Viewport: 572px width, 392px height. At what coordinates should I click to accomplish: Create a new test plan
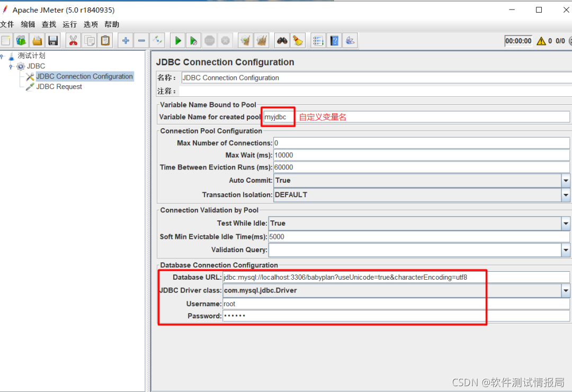pos(6,40)
